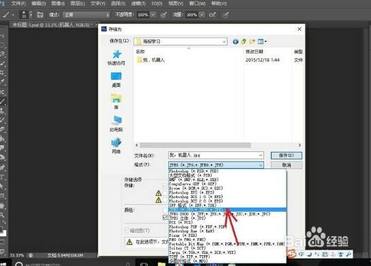
Task: Click the 不透明度 100% value field
Action: point(143,15)
